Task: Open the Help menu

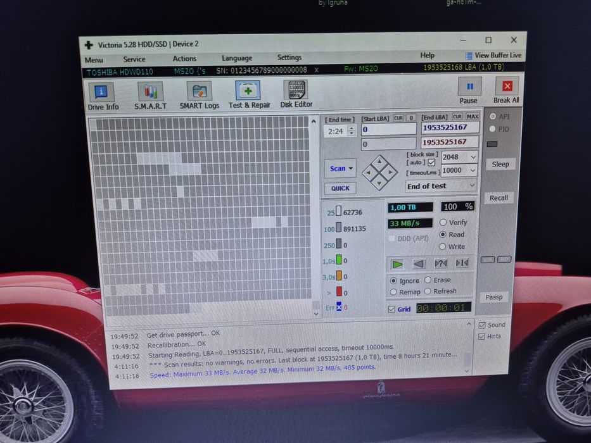Action: [x=428, y=56]
